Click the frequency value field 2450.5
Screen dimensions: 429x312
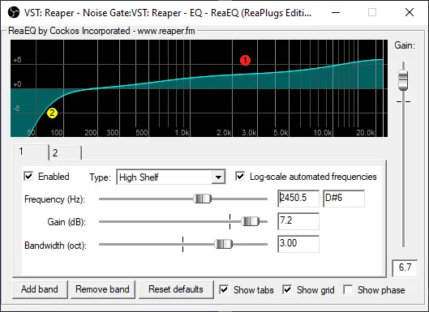298,199
